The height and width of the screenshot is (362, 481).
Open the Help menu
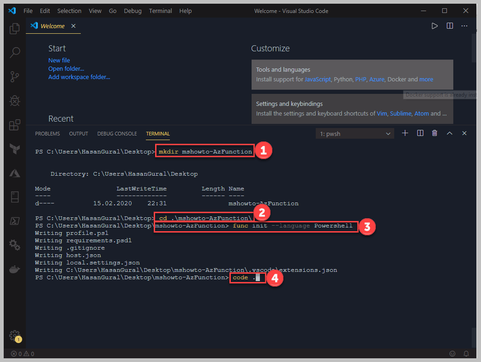pos(185,11)
